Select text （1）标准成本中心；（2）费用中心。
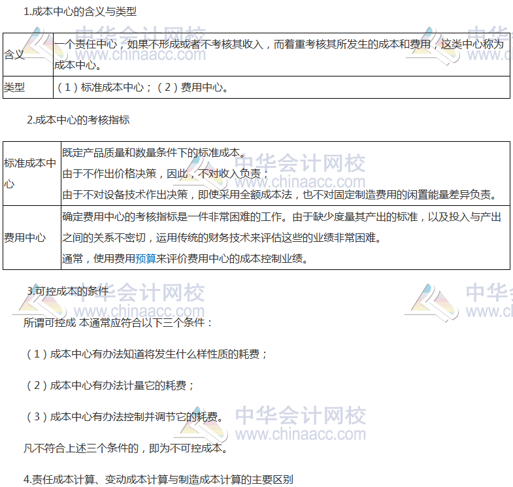Image resolution: width=513 pixels, height=487 pixels. [142, 87]
